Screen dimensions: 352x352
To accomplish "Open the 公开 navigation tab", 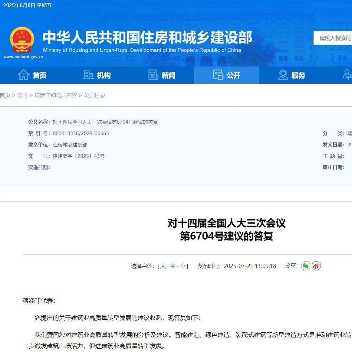I will (226, 75).
